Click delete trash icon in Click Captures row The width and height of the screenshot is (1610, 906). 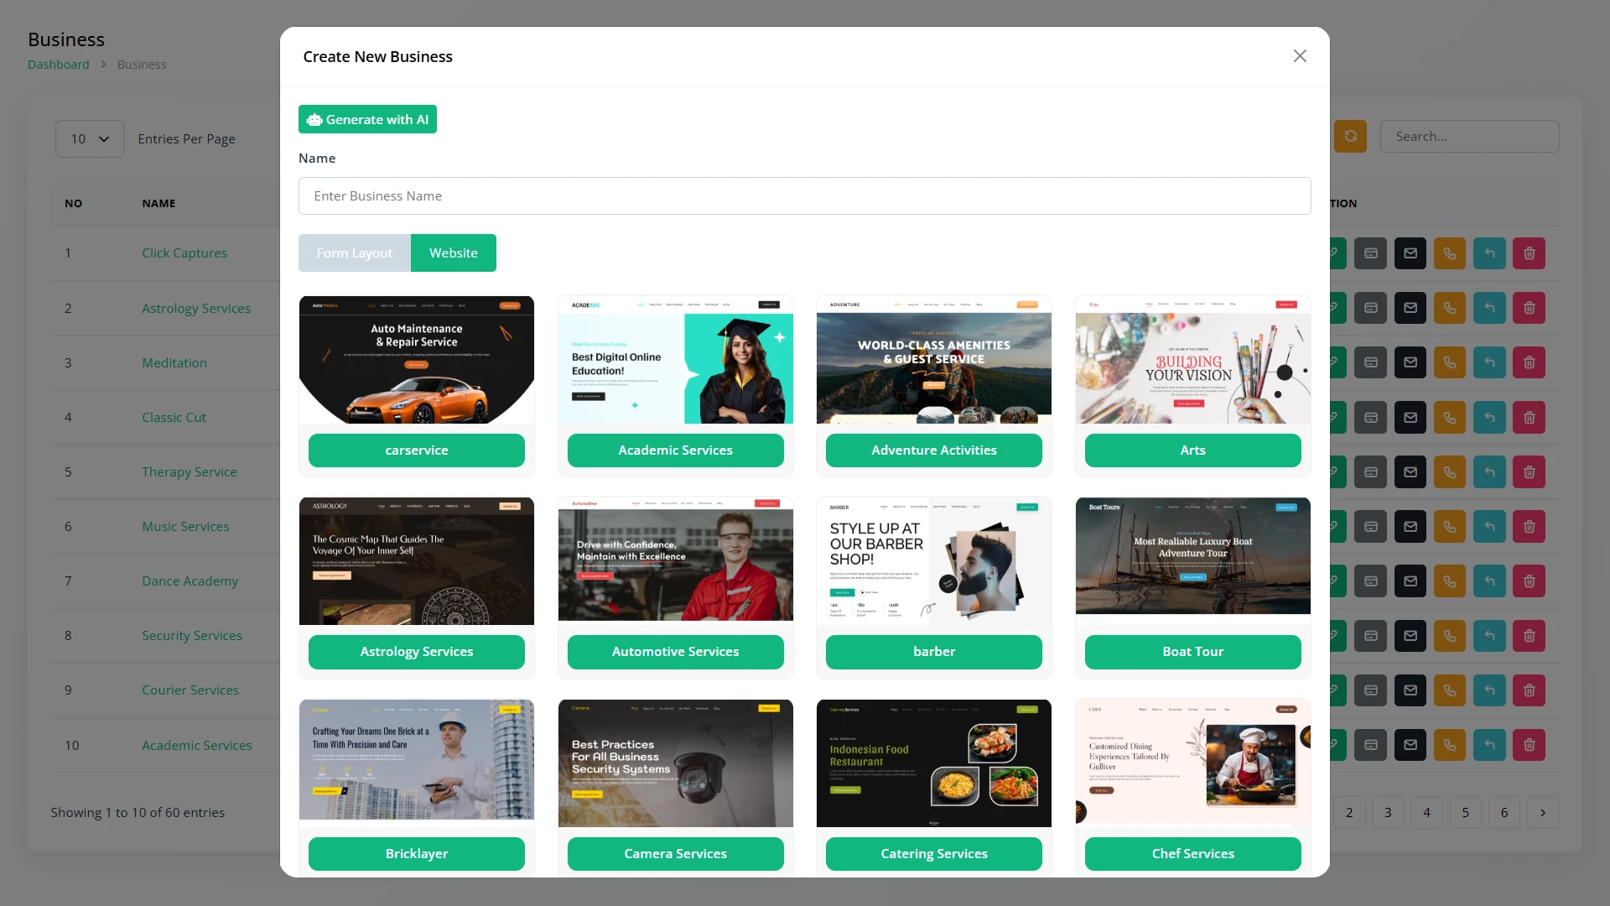tap(1529, 253)
